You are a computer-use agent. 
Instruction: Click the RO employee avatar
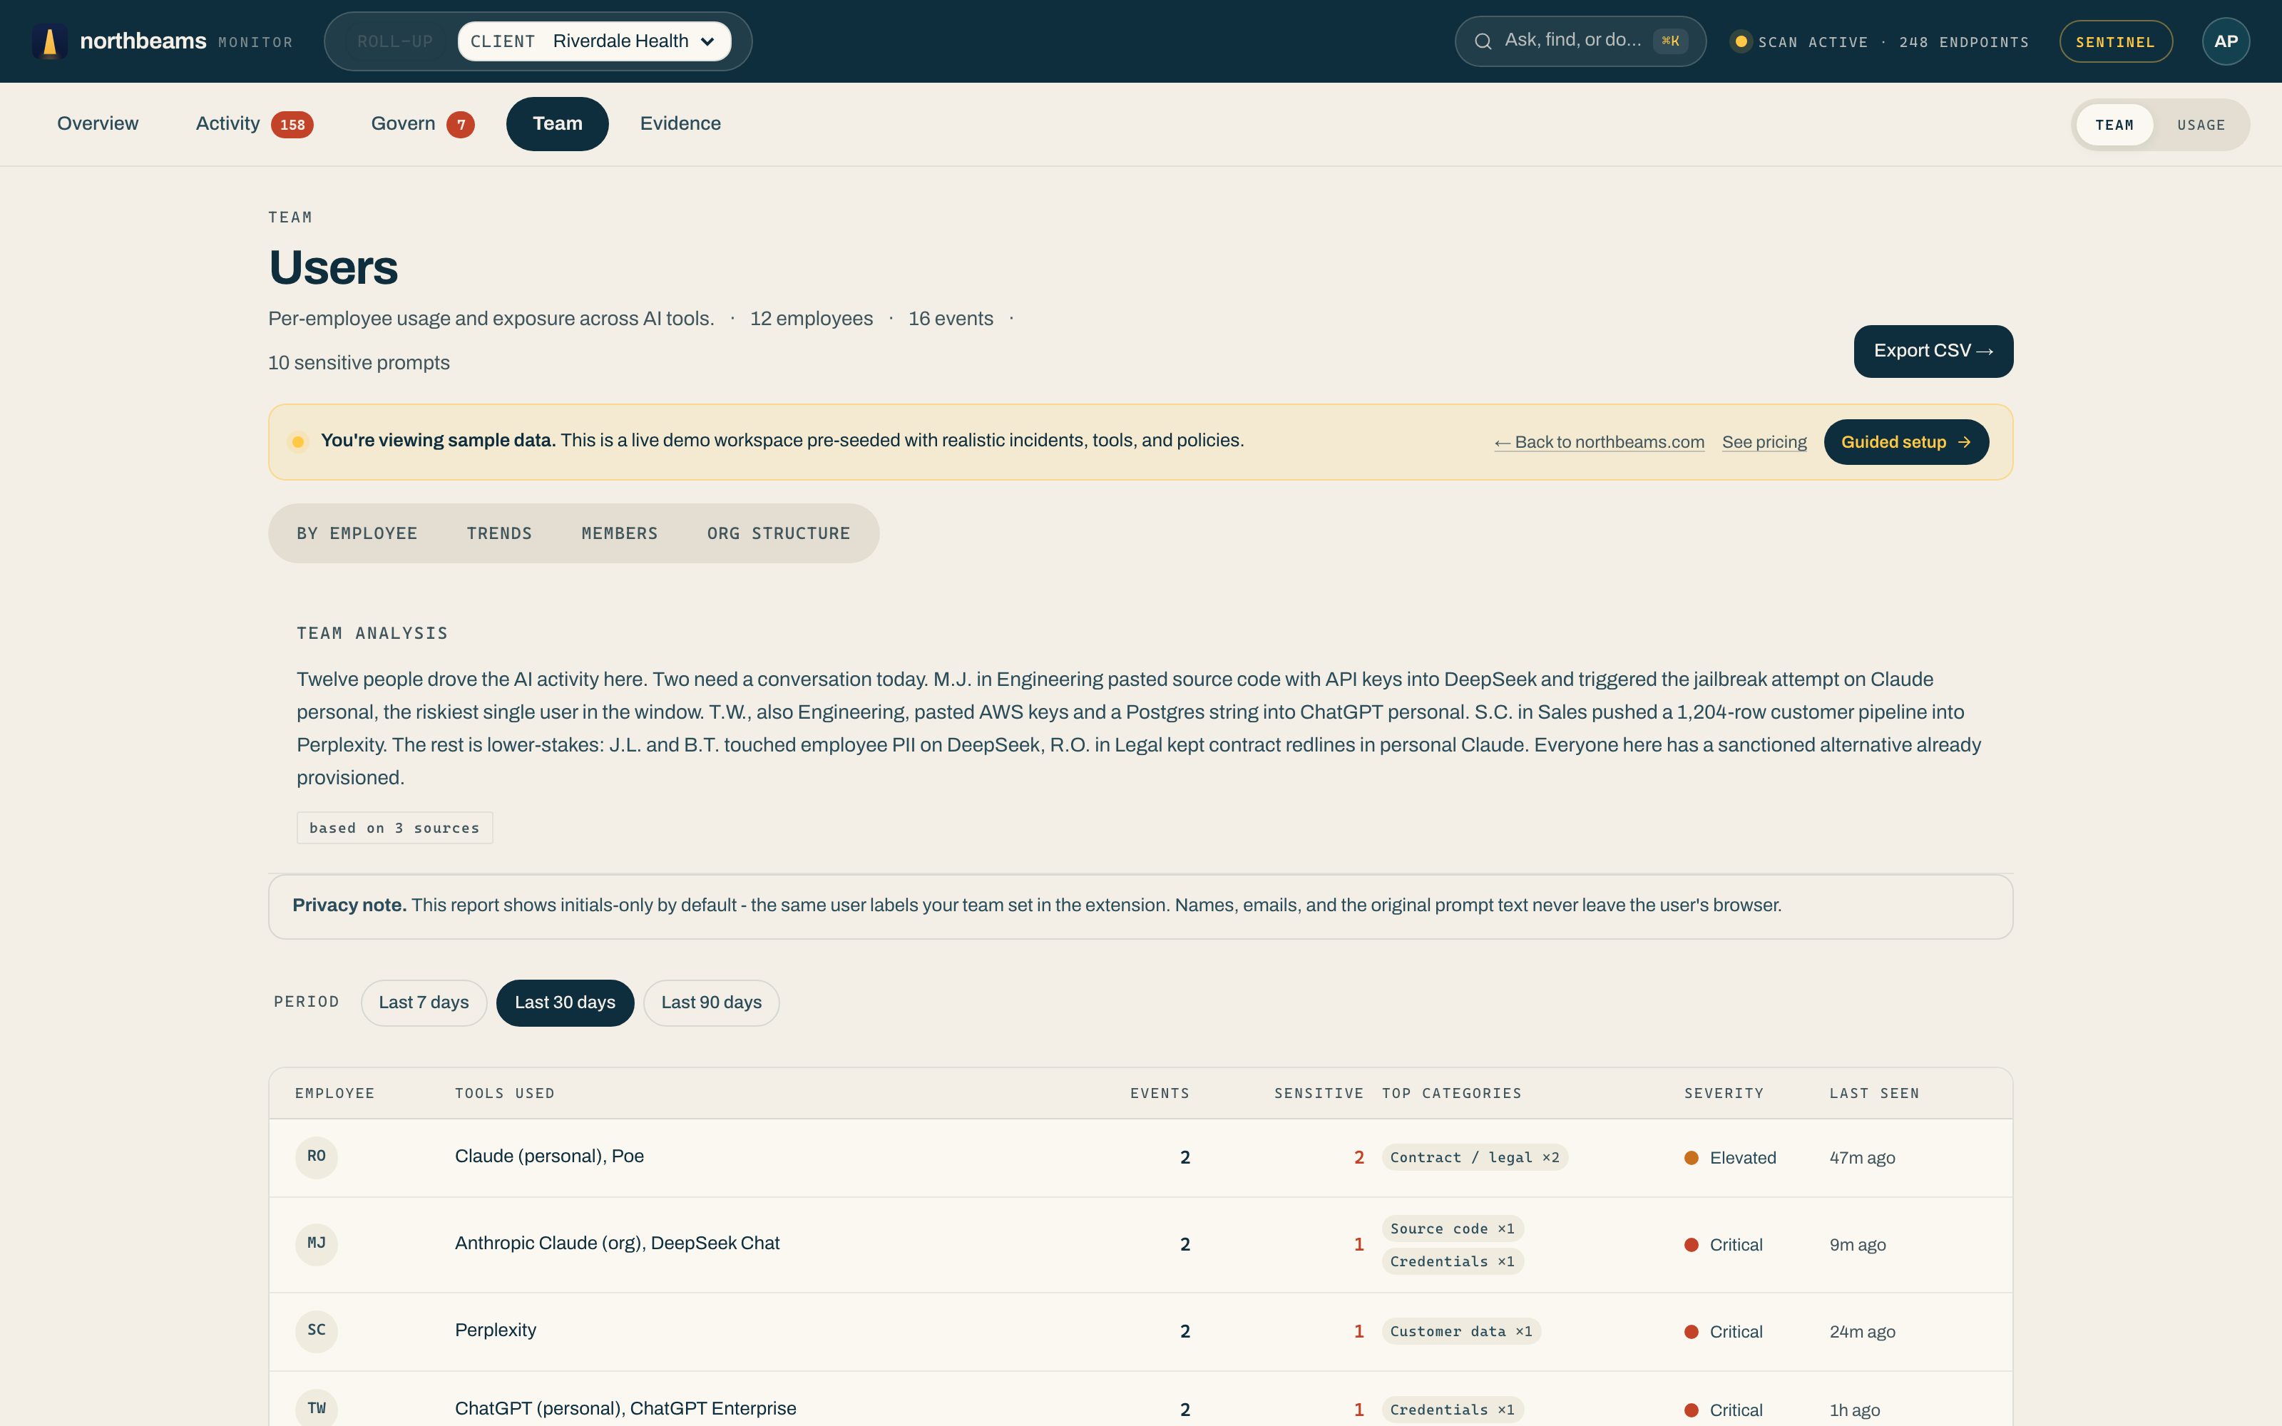(x=316, y=1157)
